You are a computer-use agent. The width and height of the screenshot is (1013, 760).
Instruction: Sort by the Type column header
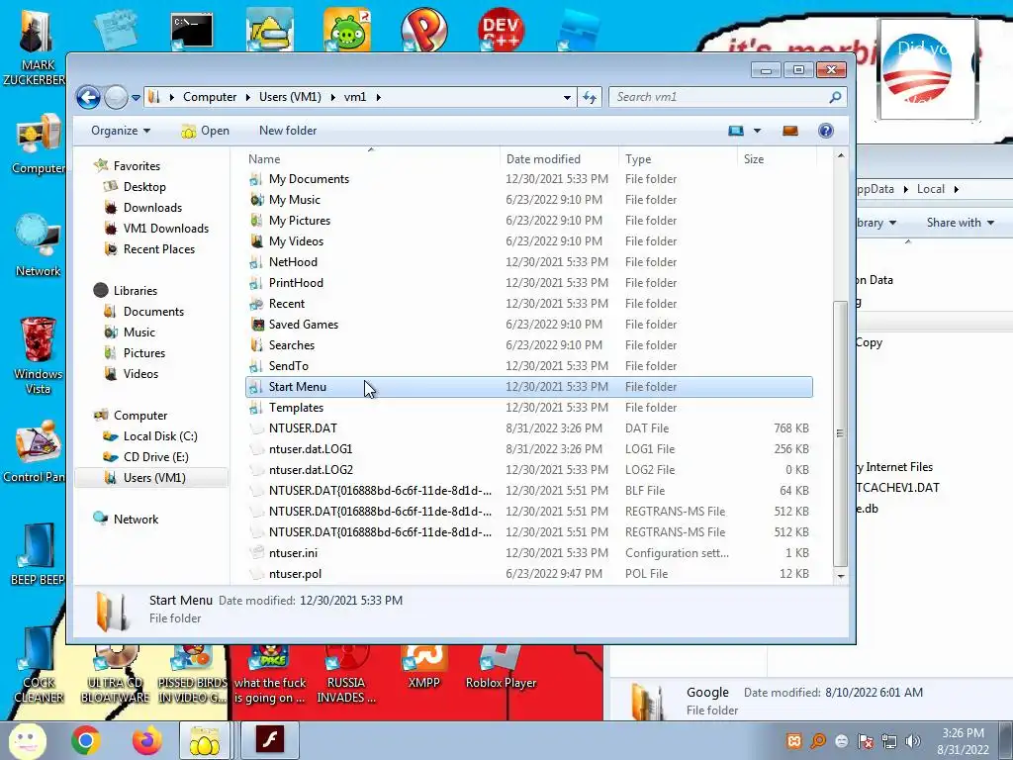[x=638, y=159]
